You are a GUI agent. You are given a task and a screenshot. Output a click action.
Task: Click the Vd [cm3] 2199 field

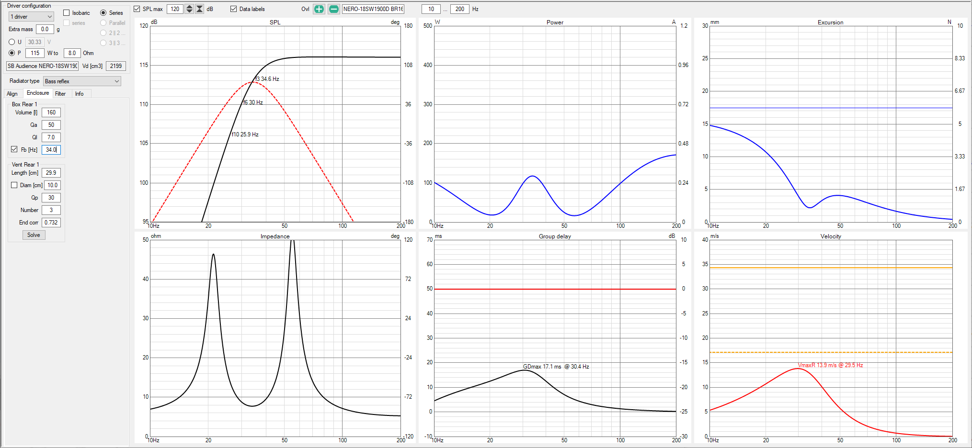tap(116, 66)
